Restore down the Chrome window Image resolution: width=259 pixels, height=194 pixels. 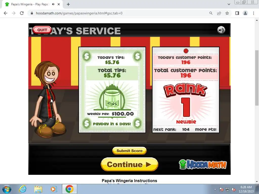[244, 2]
